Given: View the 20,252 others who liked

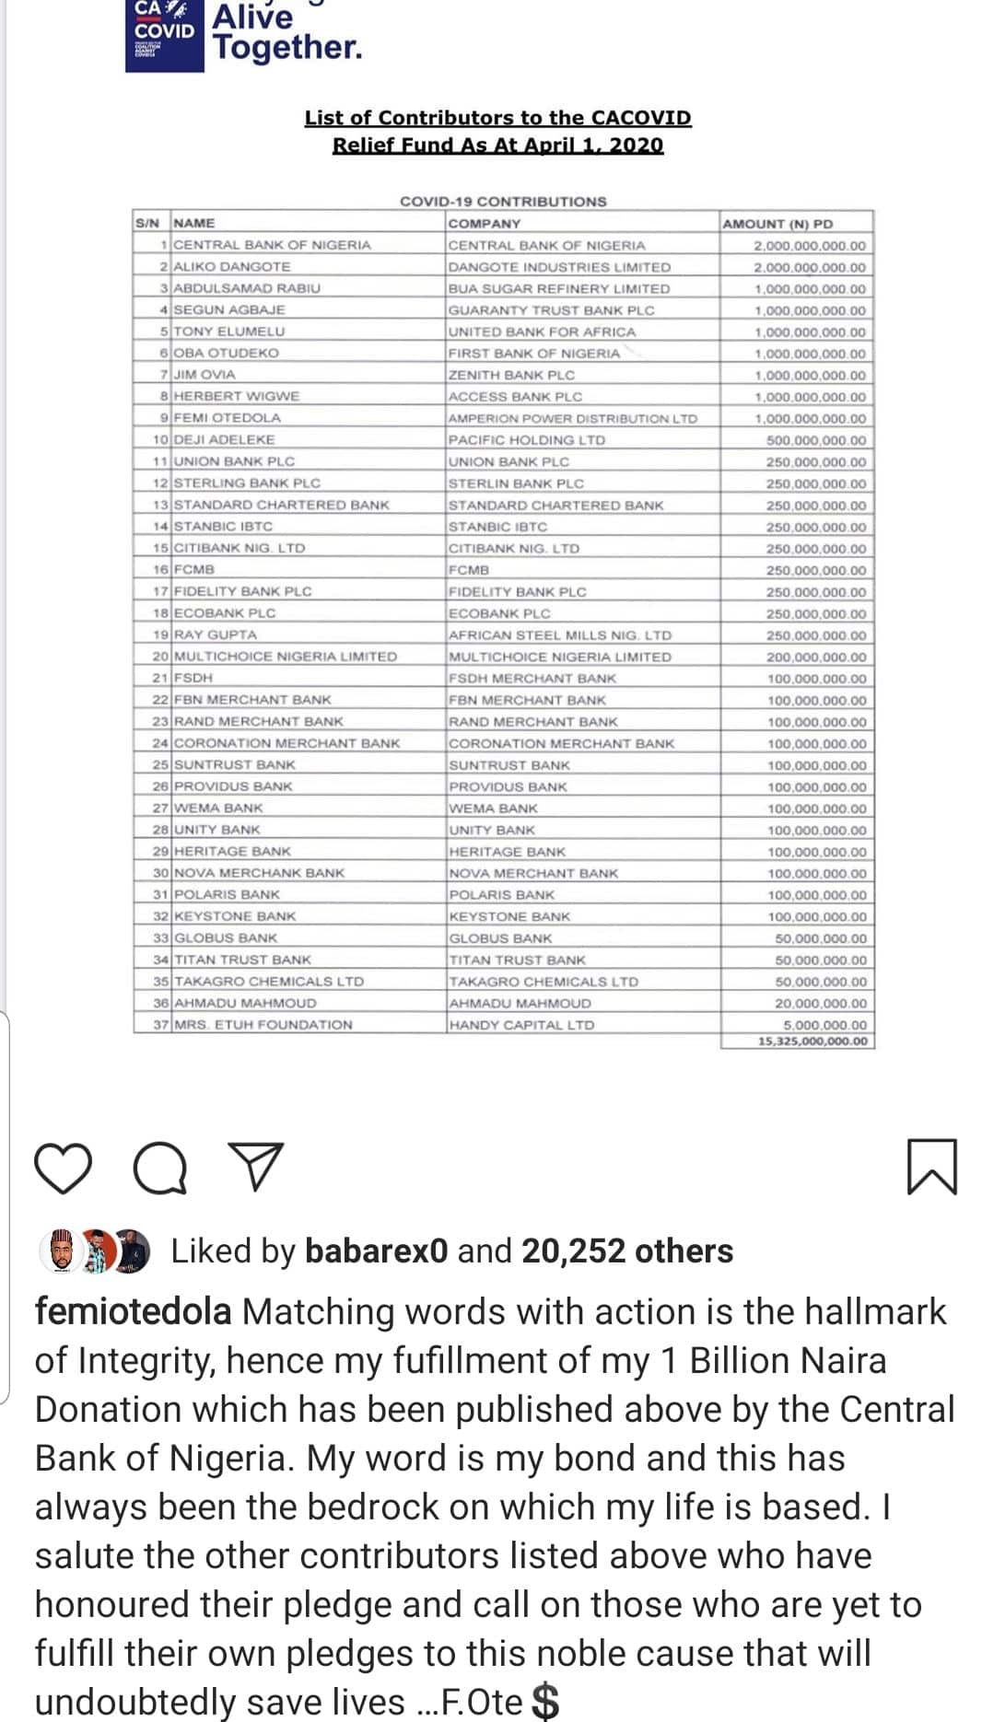Looking at the screenshot, I should [x=627, y=1251].
